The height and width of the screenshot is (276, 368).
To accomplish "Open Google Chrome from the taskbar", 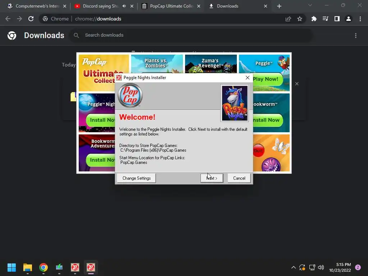I will click(43, 267).
